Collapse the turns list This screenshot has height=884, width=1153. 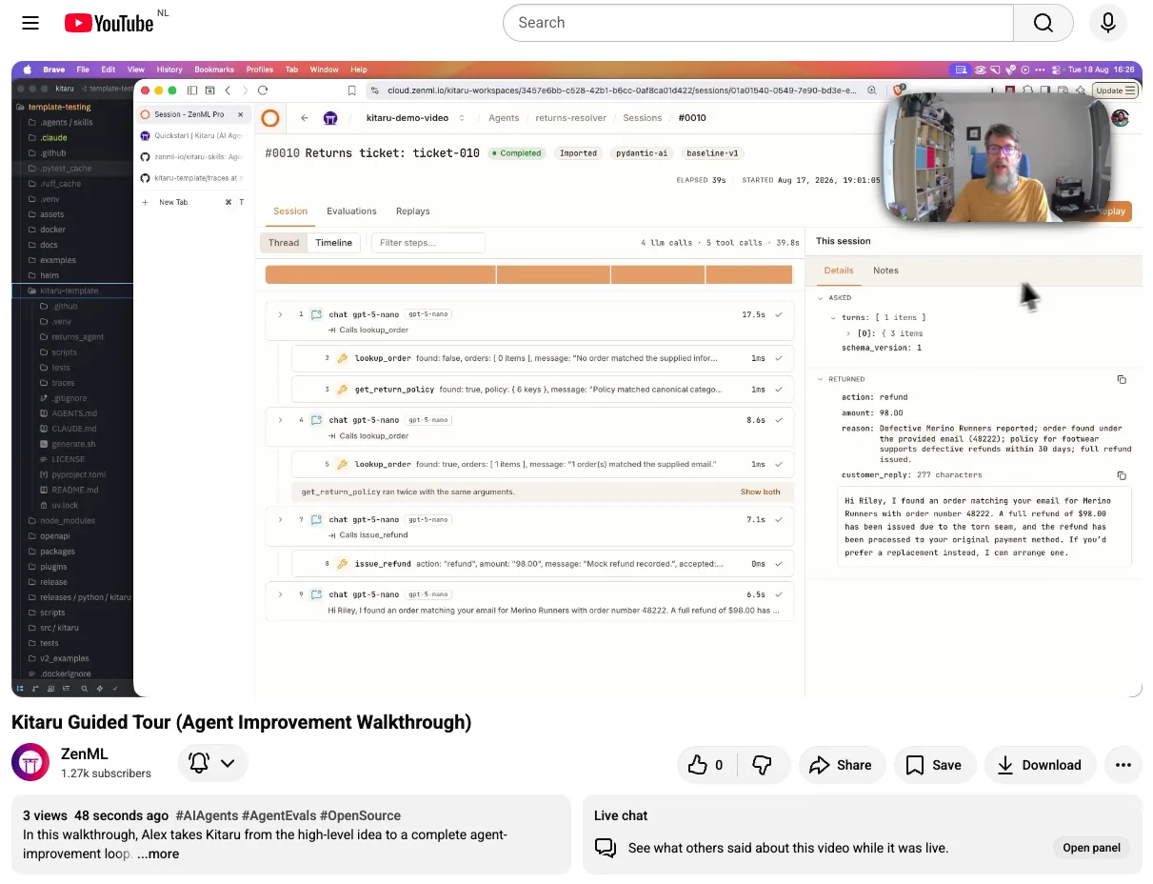pos(833,317)
